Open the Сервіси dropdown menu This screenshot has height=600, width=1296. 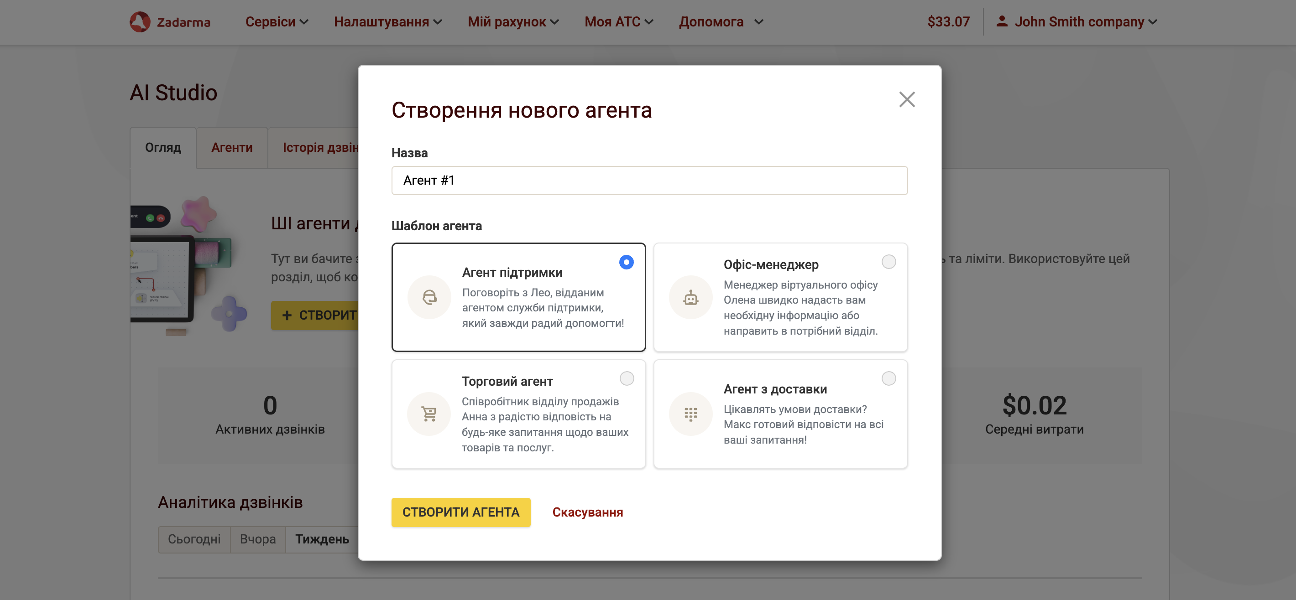276,21
